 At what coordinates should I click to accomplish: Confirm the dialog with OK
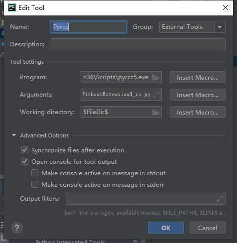click(166, 228)
